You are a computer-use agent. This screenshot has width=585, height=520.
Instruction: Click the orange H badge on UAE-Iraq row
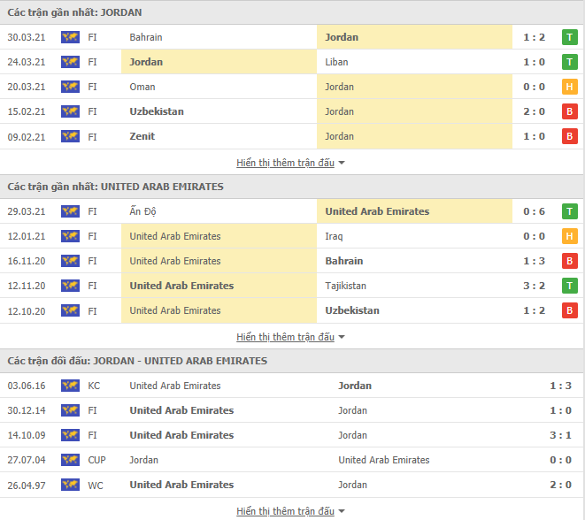[570, 236]
